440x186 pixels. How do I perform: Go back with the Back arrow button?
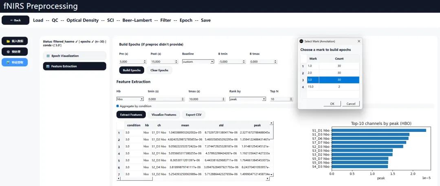[x=15, y=20]
